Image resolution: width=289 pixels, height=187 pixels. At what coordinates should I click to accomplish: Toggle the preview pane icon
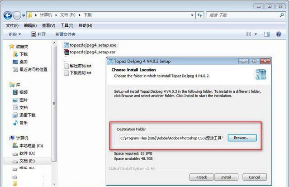click(x=266, y=34)
